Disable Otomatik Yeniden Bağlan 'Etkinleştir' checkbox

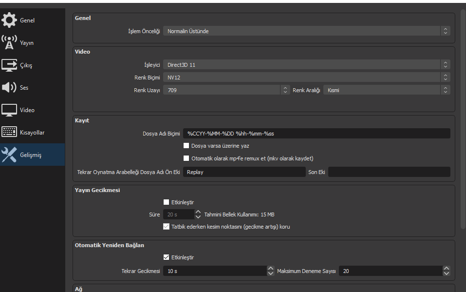point(167,257)
